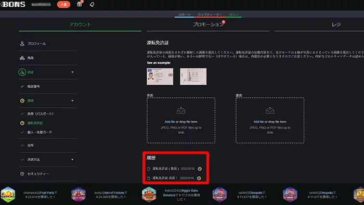Open 決済方法 in the sidebar
This screenshot has height=205, width=364.
pyautogui.click(x=33, y=160)
